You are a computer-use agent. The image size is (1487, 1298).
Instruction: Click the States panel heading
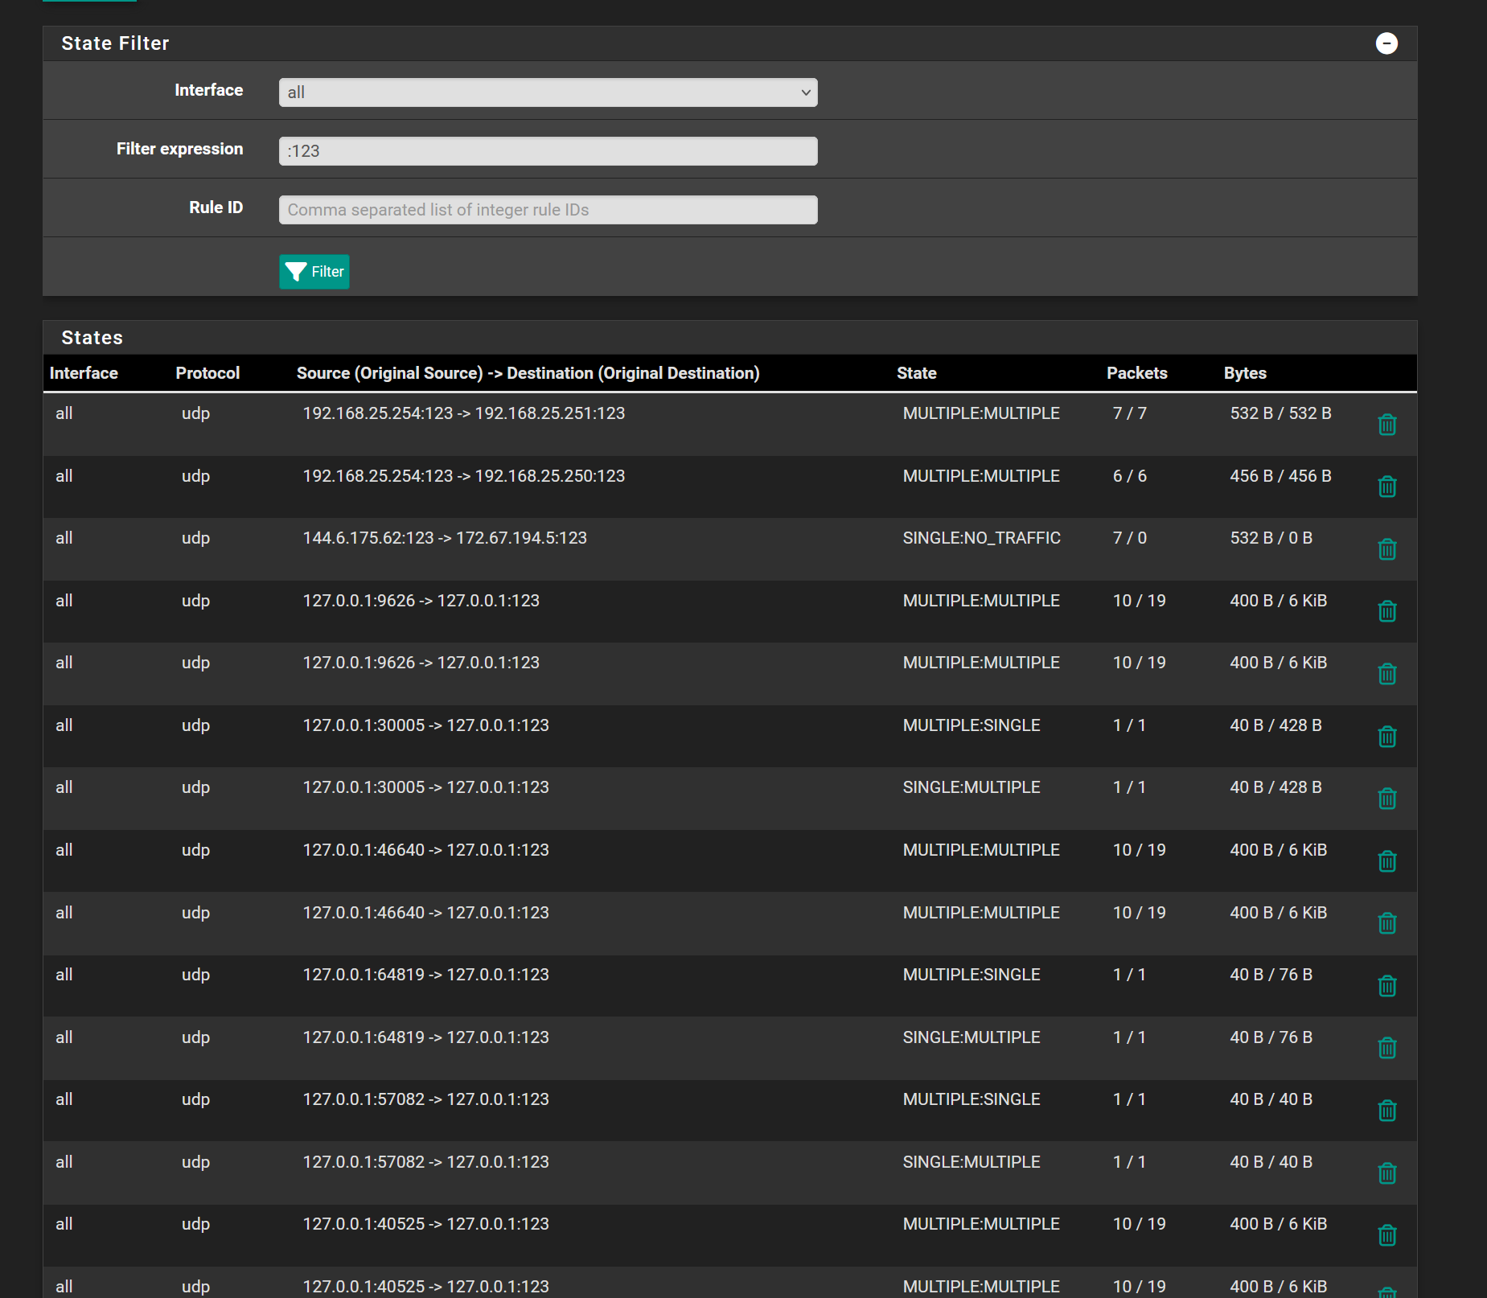coord(92,338)
